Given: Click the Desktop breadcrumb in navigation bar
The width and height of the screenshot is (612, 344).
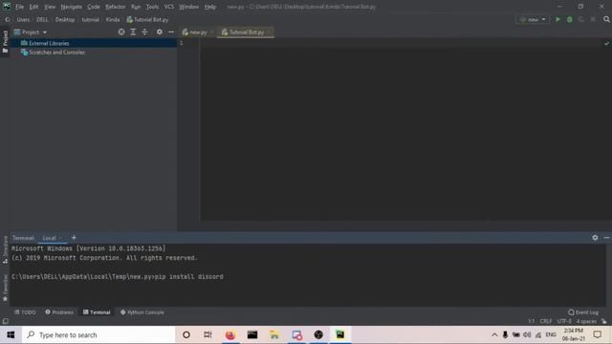Looking at the screenshot, I should pyautogui.click(x=65, y=19).
